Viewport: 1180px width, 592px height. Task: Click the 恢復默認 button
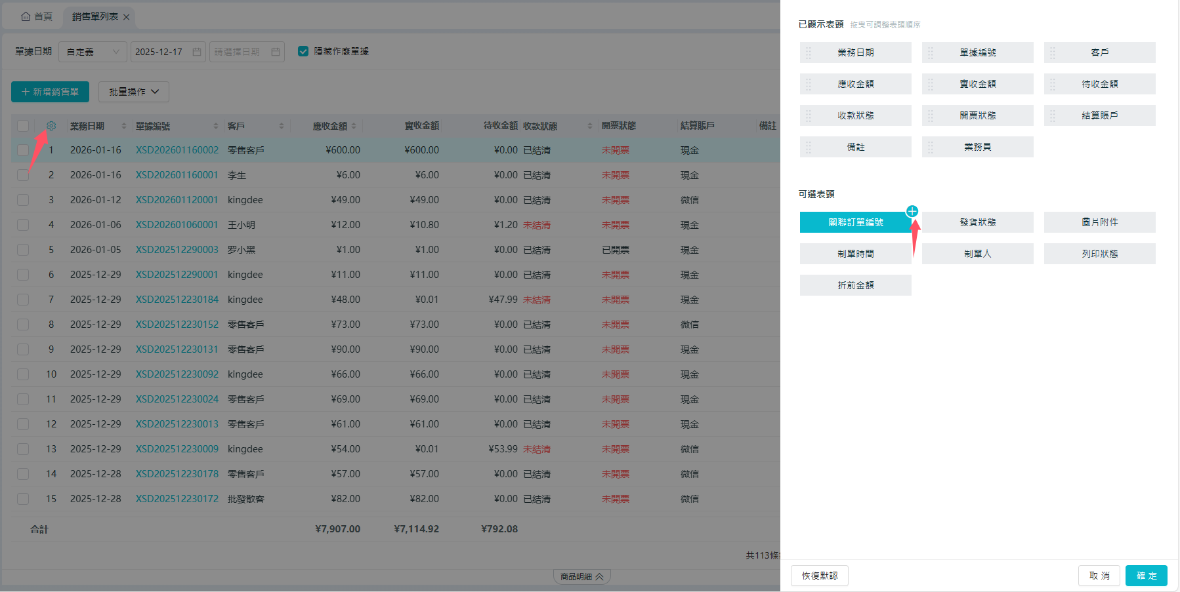coord(819,576)
